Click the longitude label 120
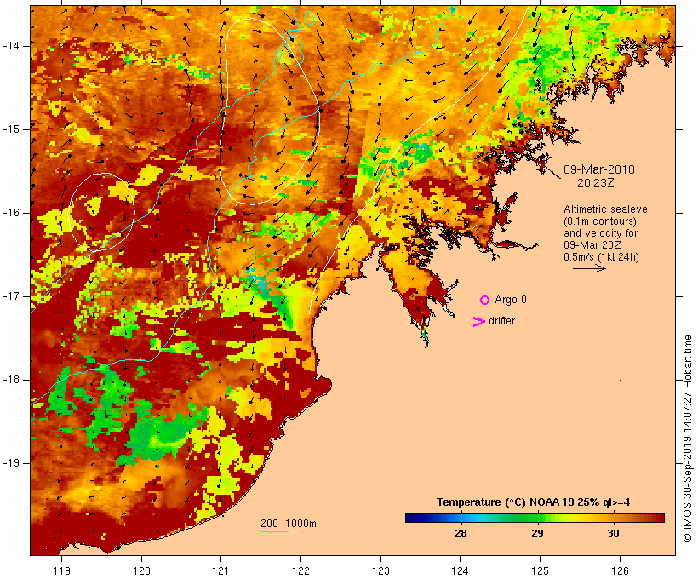 (141, 570)
